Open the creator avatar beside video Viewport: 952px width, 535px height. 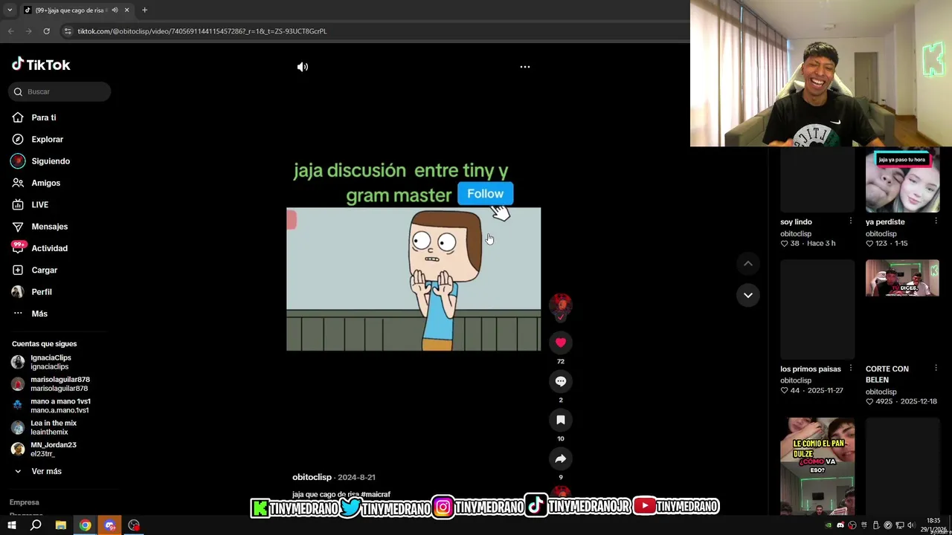[561, 305]
